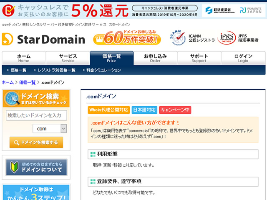Click the .comドメインはこんな使い方ができます heading

[135, 123]
